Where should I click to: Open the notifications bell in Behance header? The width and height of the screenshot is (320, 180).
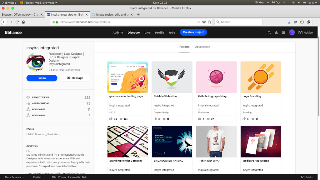click(276, 32)
